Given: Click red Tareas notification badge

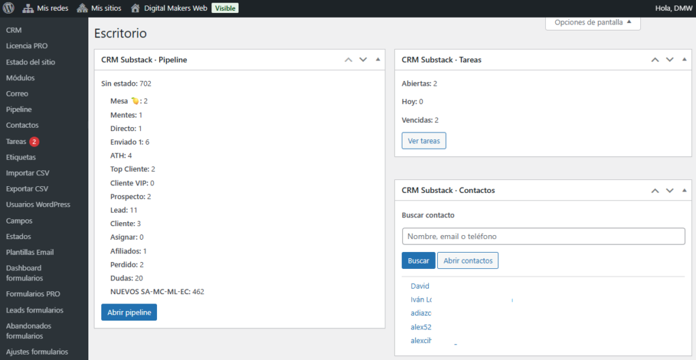Looking at the screenshot, I should coord(35,141).
